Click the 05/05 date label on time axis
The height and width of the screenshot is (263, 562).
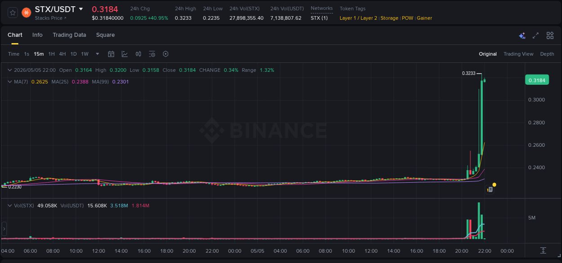click(258, 251)
